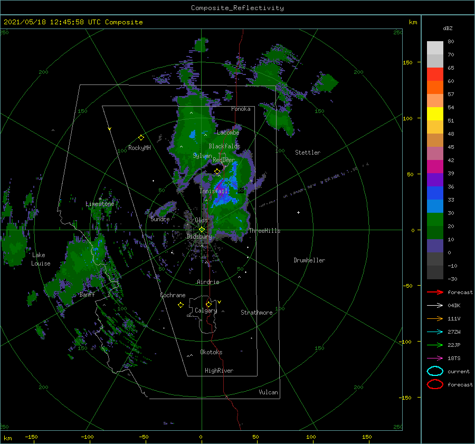The width and height of the screenshot is (475, 444).
Task: Click the Composite_Reflectivity title text
Action: [237, 8]
